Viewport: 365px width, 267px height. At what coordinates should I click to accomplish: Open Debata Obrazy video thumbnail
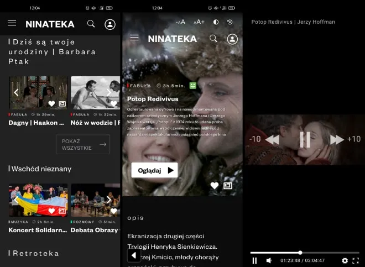point(95,200)
